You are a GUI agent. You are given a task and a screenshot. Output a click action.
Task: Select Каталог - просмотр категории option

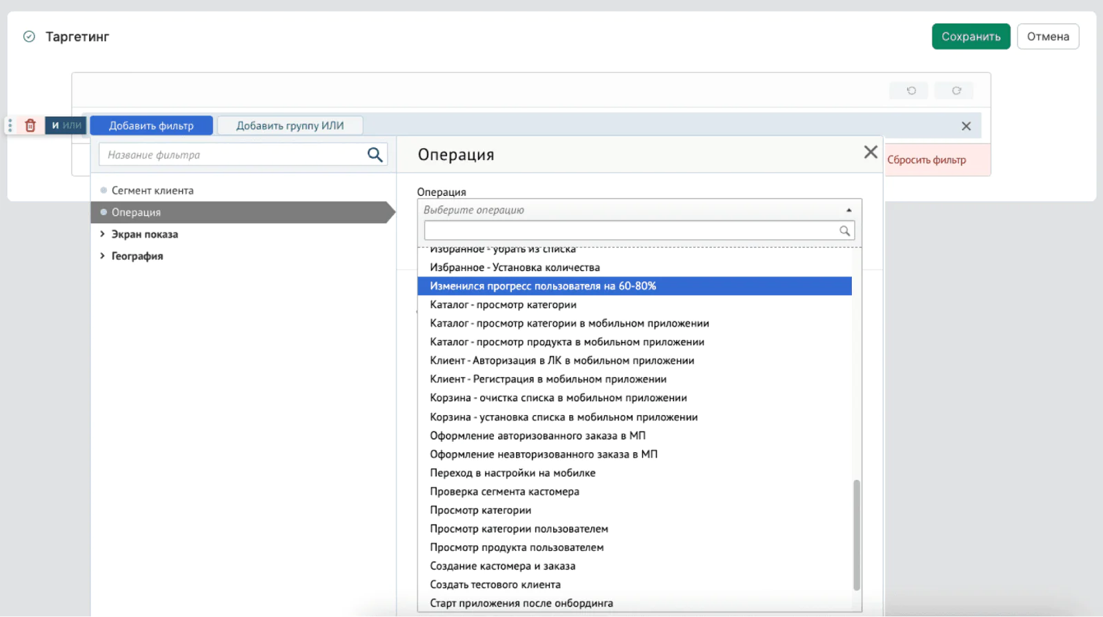pyautogui.click(x=635, y=305)
